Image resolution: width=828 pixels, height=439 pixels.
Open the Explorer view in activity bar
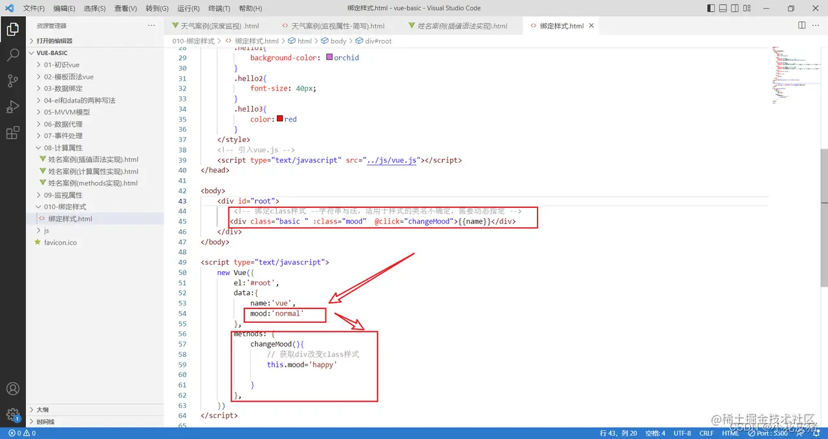(x=12, y=29)
